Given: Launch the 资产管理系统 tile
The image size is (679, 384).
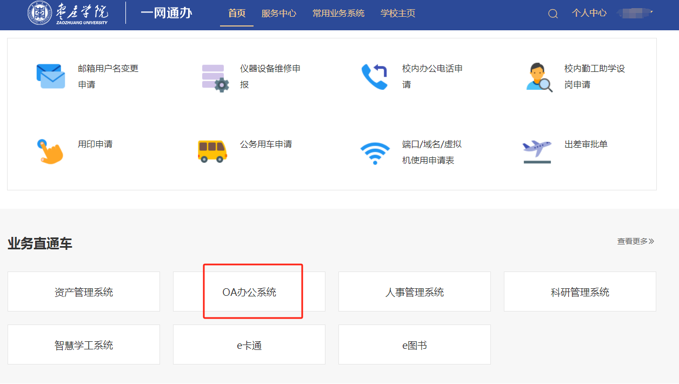Looking at the screenshot, I should [x=84, y=292].
